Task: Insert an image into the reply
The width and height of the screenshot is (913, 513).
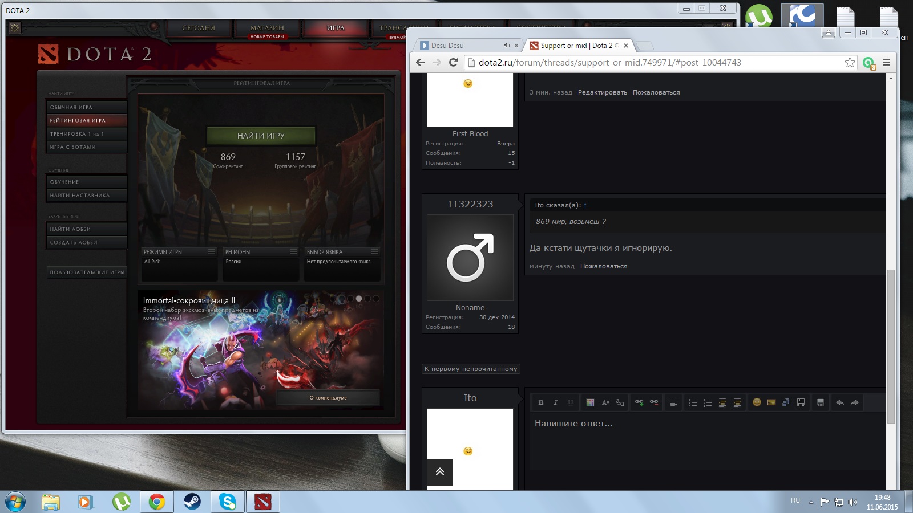Action: (x=771, y=402)
